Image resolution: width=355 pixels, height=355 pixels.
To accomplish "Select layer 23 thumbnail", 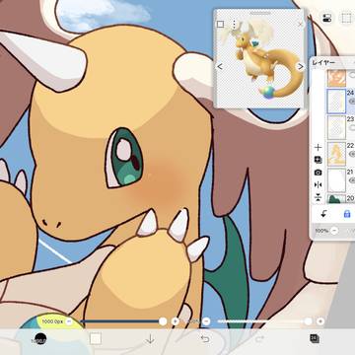I will tap(336, 127).
